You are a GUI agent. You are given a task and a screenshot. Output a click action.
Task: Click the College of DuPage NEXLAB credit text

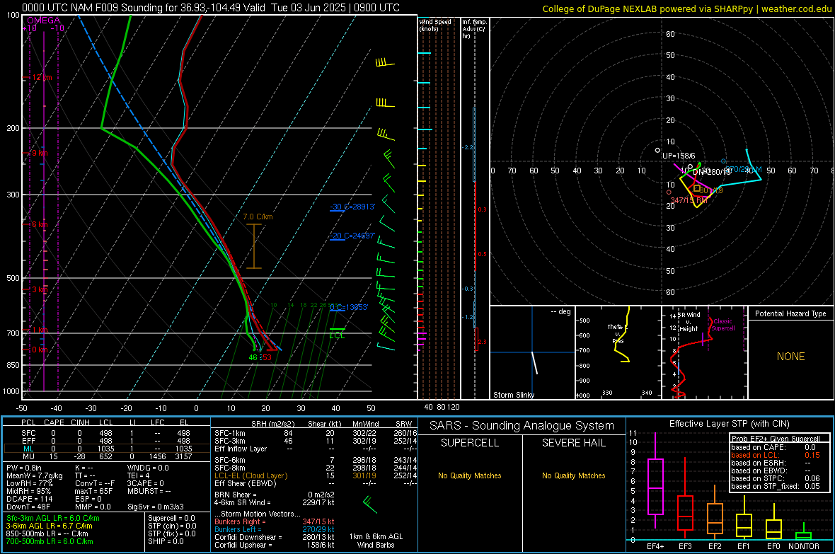(x=686, y=9)
